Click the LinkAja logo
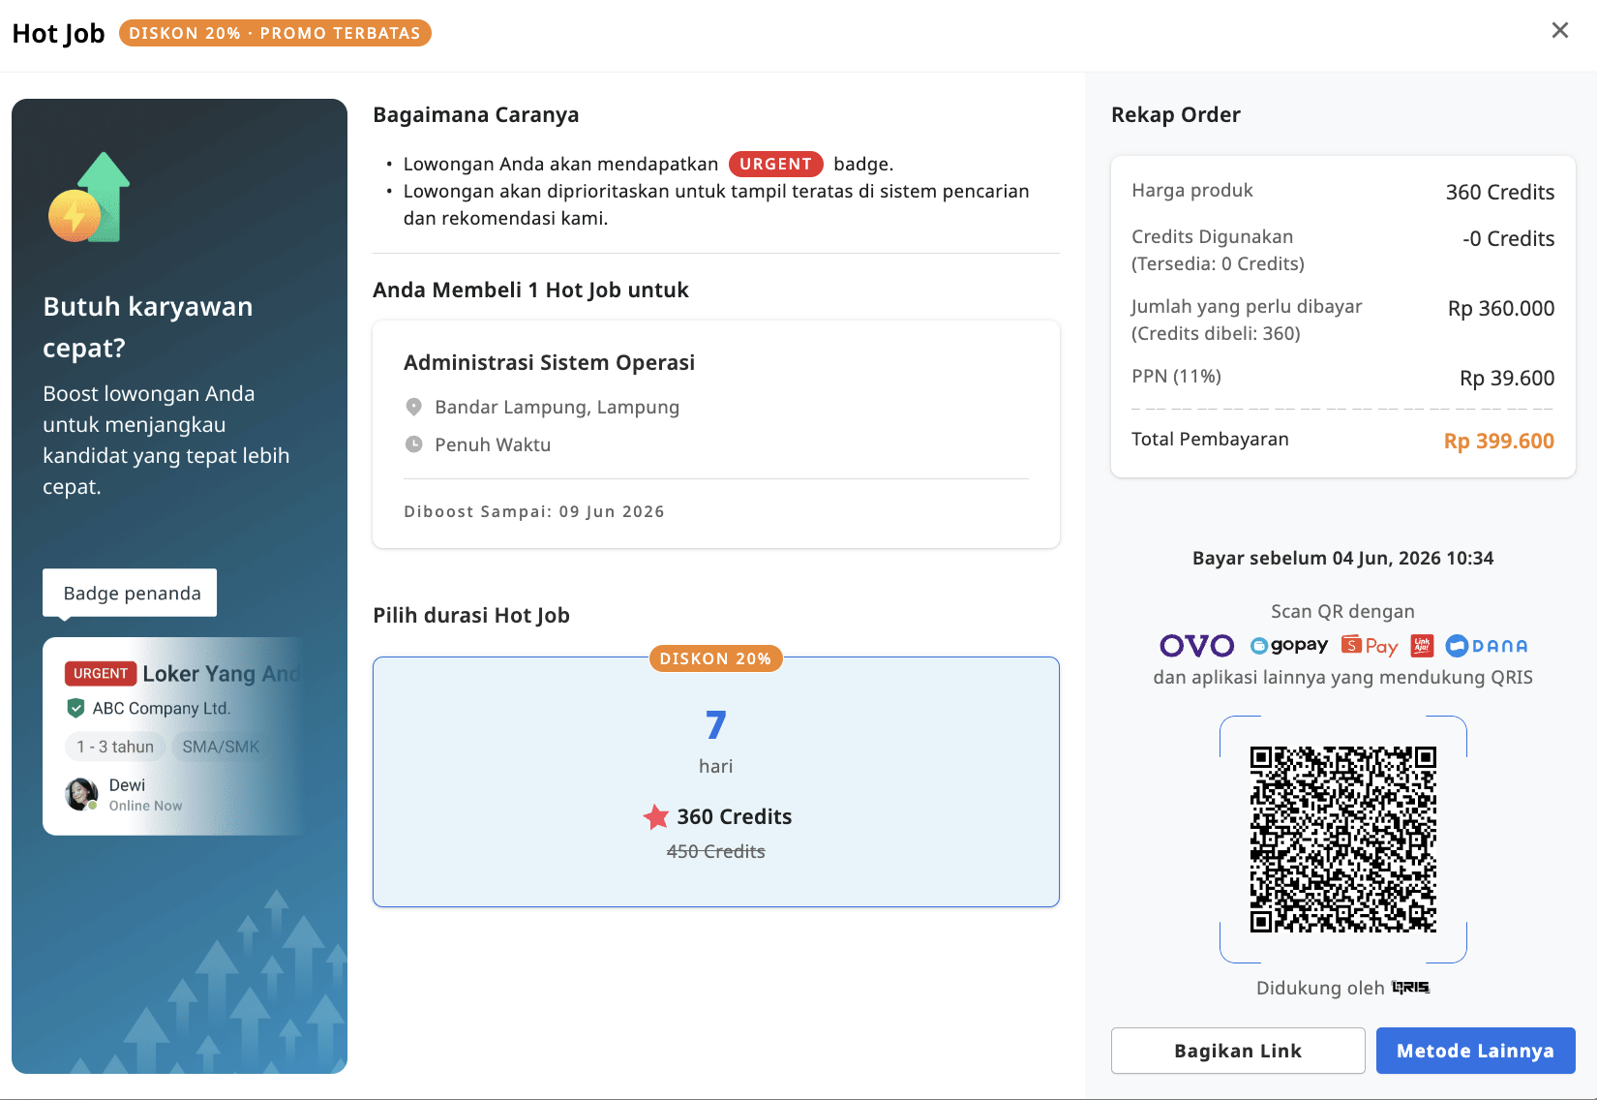This screenshot has height=1100, width=1597. 1422,646
